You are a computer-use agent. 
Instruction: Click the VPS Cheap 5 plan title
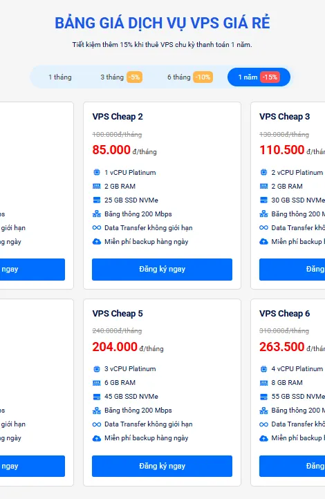click(118, 314)
